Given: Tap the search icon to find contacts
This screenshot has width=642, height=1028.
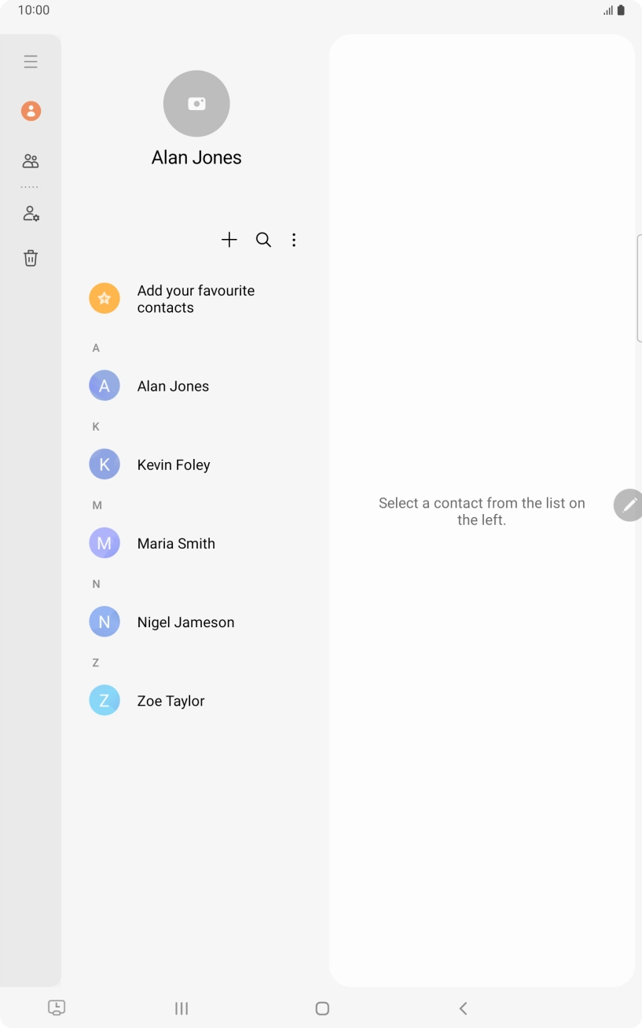Looking at the screenshot, I should (263, 240).
